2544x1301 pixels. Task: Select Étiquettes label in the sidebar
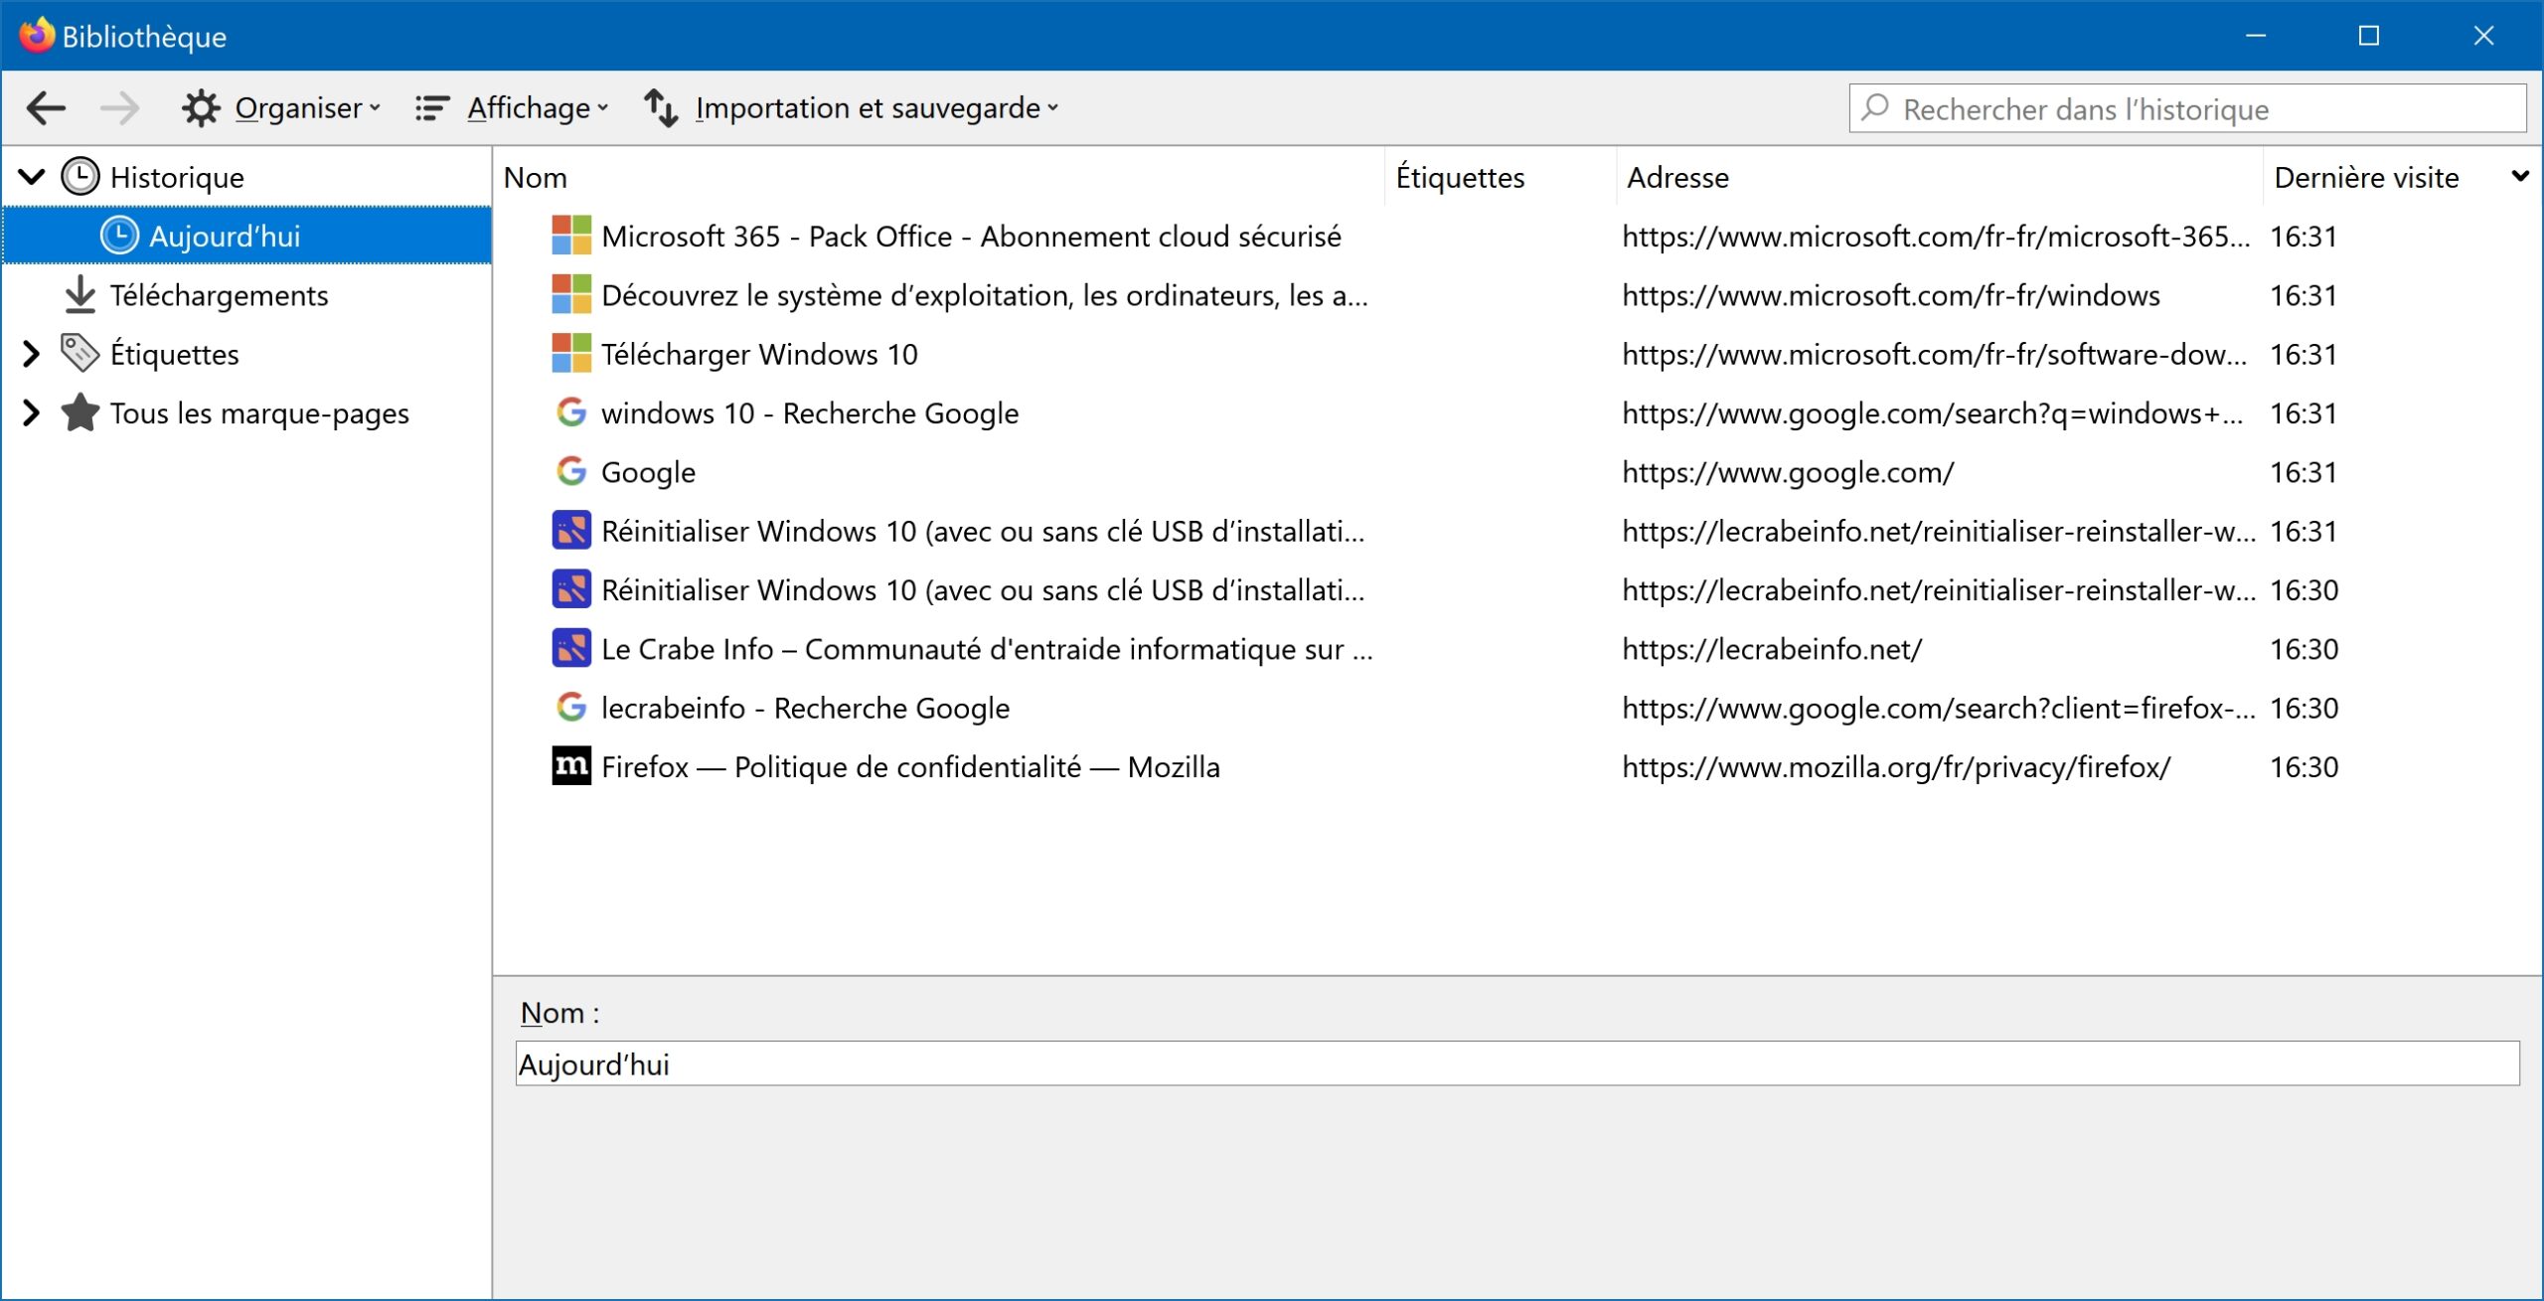175,354
